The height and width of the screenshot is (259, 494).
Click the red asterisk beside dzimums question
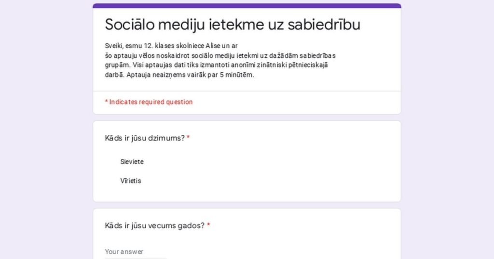(x=188, y=137)
